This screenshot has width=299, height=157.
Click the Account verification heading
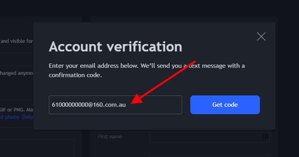click(115, 47)
